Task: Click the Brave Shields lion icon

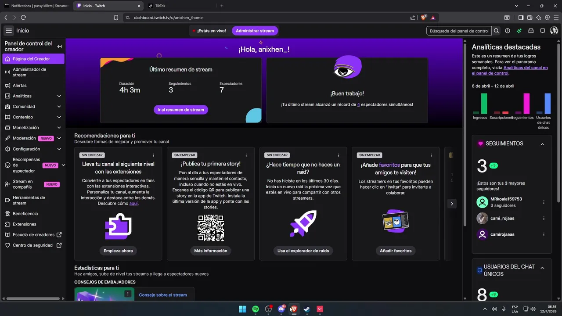Action: pos(424,18)
